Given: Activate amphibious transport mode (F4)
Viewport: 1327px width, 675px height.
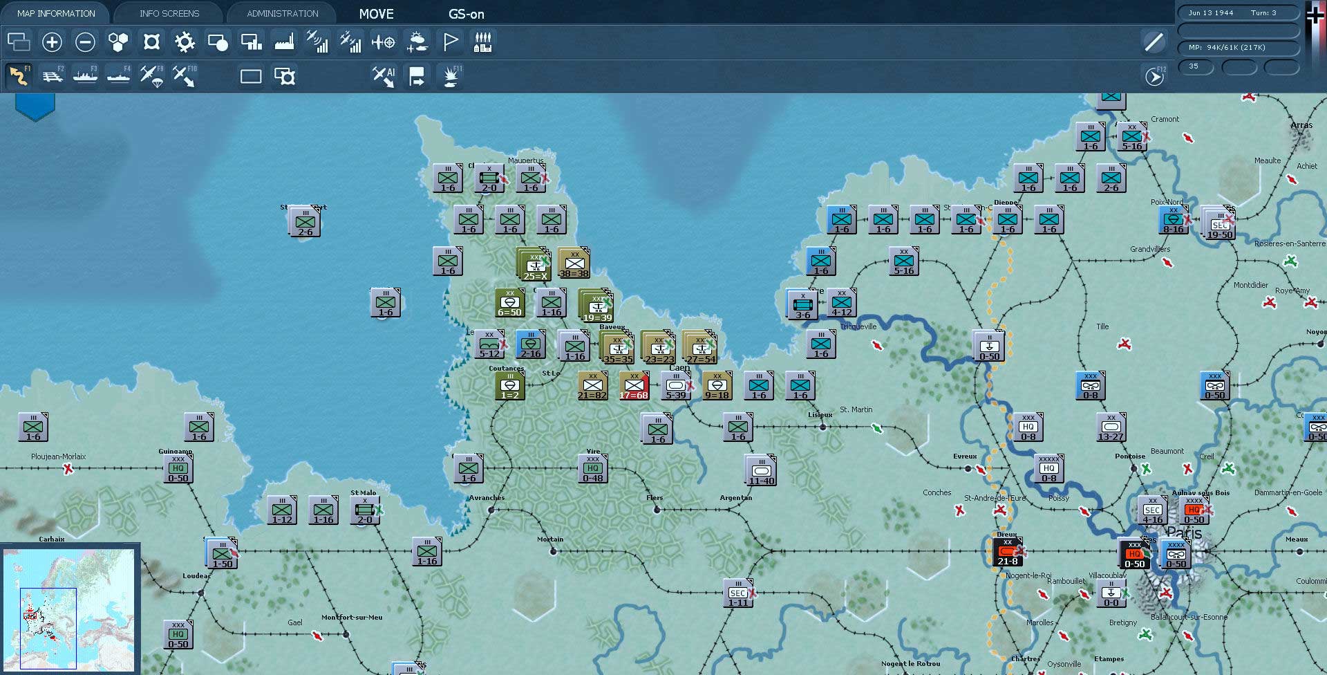Looking at the screenshot, I should (x=118, y=76).
